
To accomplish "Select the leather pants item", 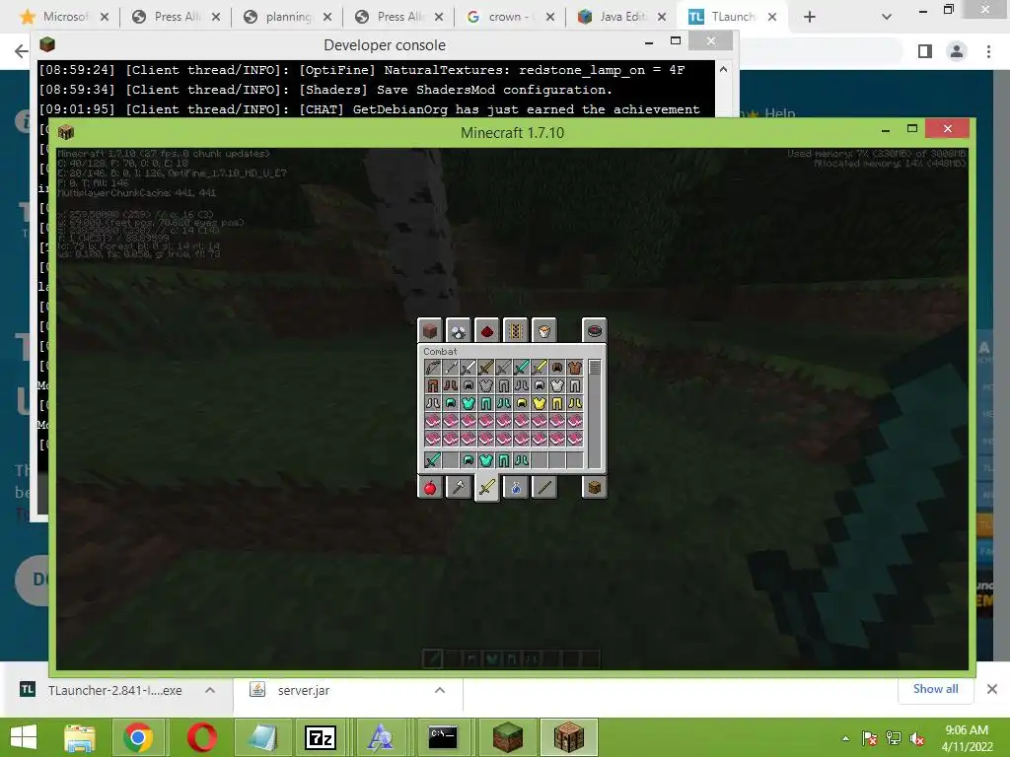I will (x=433, y=385).
